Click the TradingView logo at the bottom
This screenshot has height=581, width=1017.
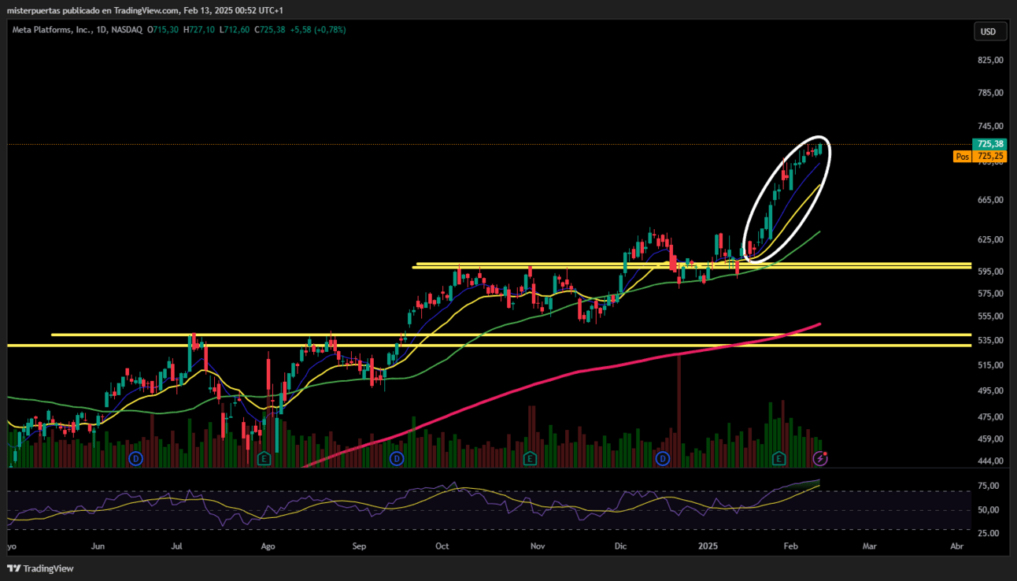[41, 568]
